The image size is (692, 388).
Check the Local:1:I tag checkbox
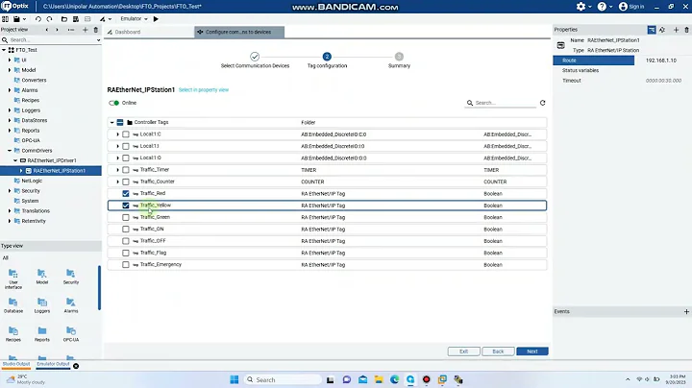(x=126, y=146)
